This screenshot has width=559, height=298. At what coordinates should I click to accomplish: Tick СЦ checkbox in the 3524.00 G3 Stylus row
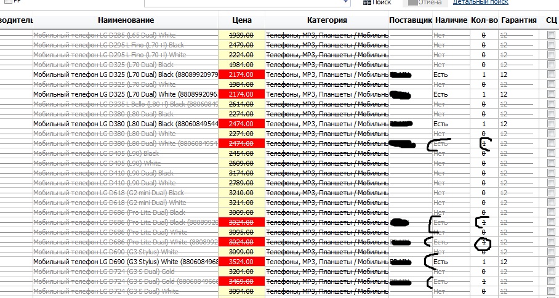551,261
